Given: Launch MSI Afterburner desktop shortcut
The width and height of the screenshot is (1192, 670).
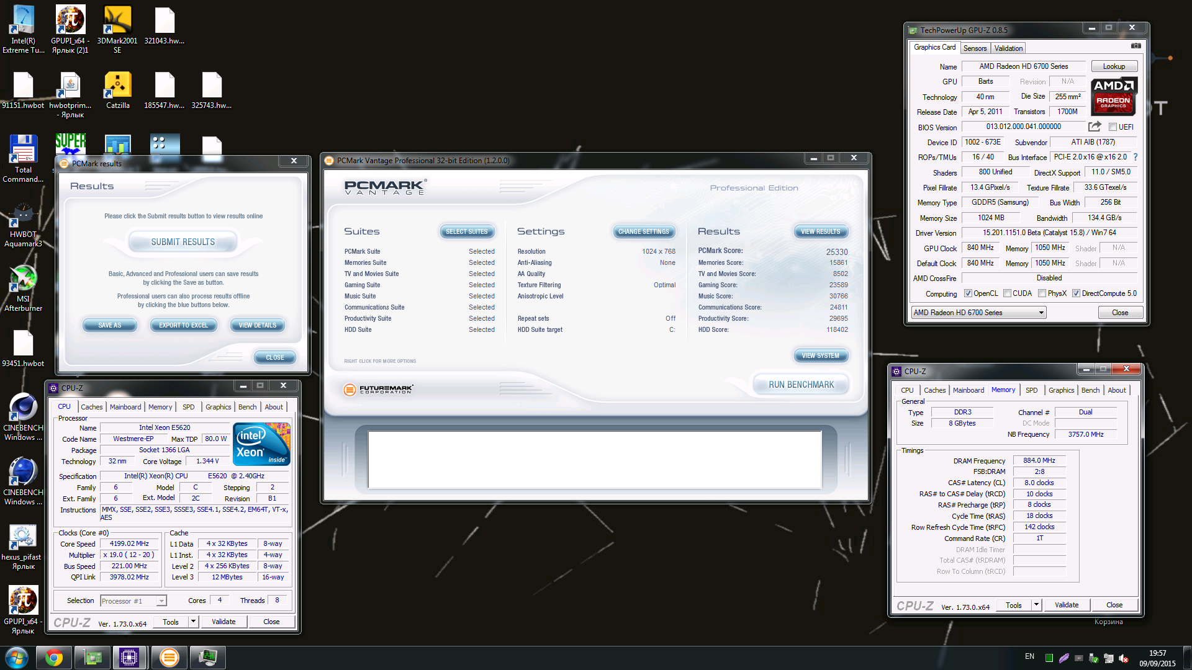Looking at the screenshot, I should [23, 288].
